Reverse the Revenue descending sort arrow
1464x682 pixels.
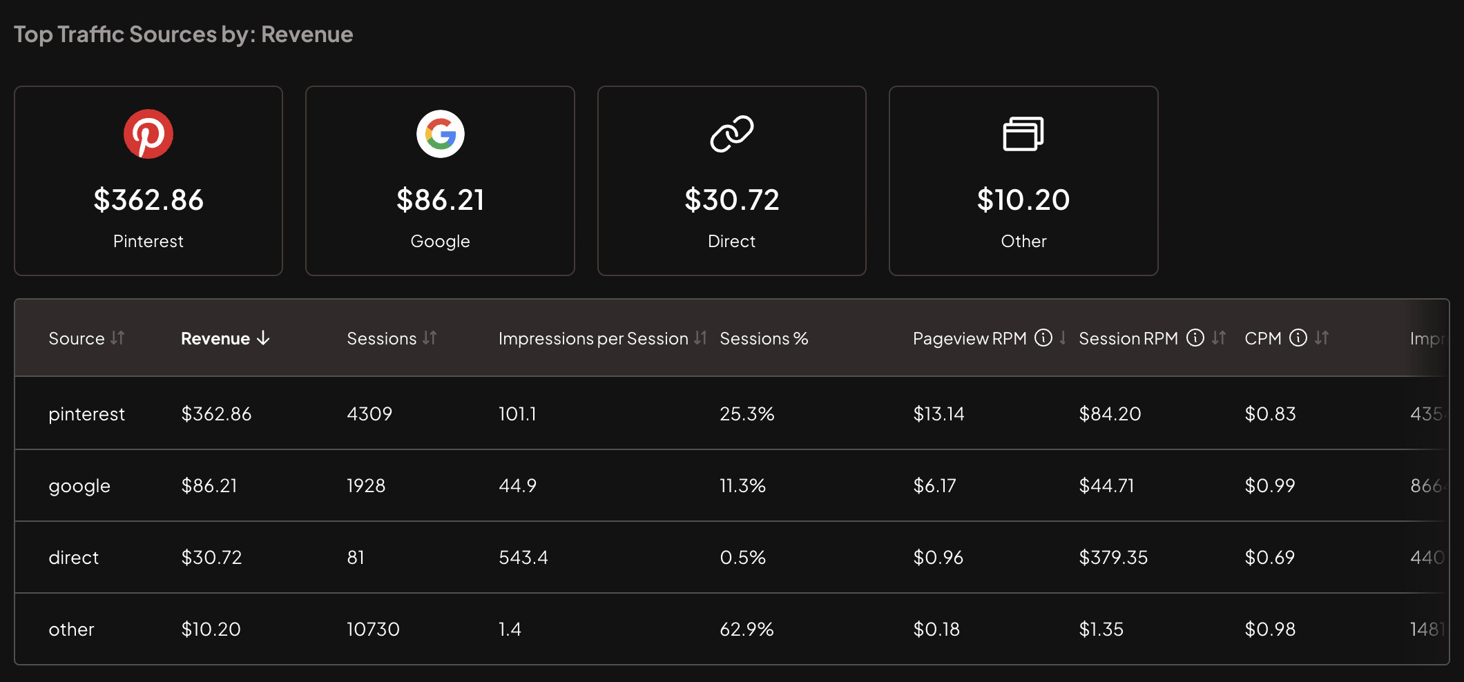[x=263, y=338]
